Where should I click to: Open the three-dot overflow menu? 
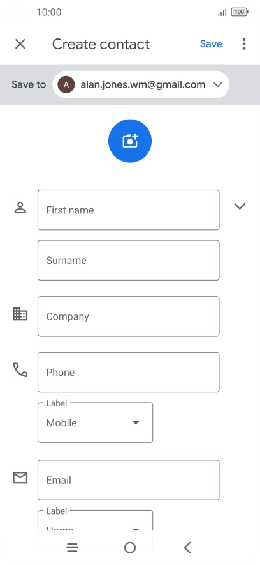pyautogui.click(x=244, y=44)
